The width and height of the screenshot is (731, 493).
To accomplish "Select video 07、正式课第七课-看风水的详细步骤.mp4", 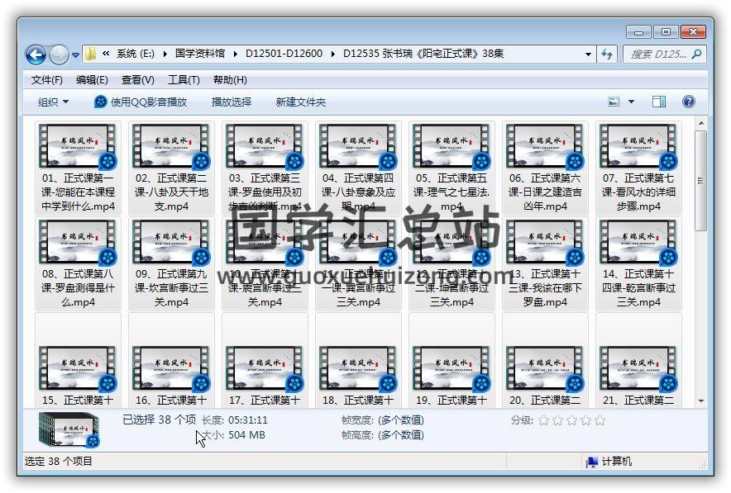I will pos(638,168).
